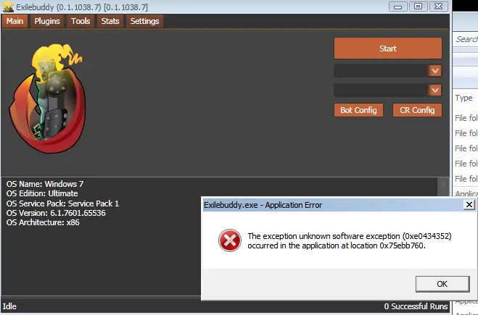The height and width of the screenshot is (315, 478).
Task: Open the Tools tab
Action: pyautogui.click(x=81, y=21)
